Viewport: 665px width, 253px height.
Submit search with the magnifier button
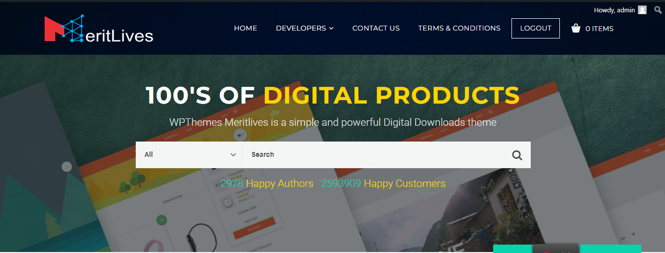point(517,155)
